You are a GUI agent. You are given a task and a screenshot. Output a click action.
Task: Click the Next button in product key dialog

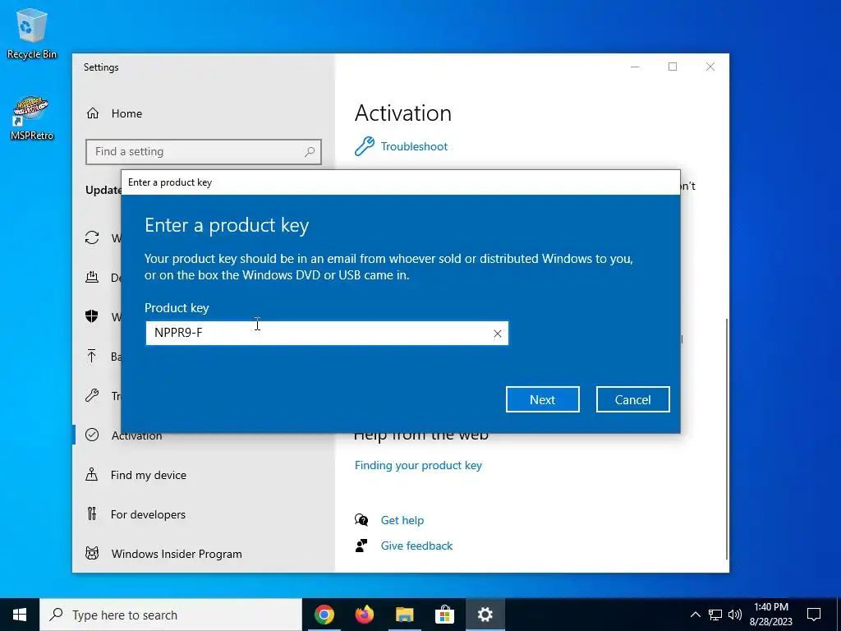pos(542,399)
